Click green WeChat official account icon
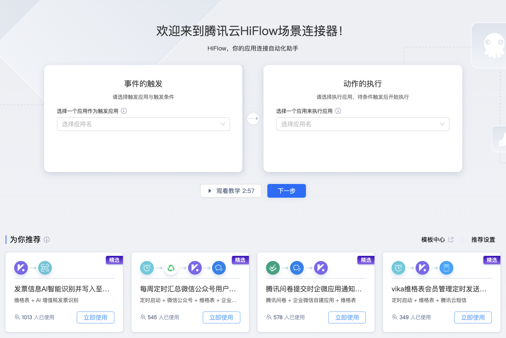This screenshot has height=338, width=506. click(171, 268)
